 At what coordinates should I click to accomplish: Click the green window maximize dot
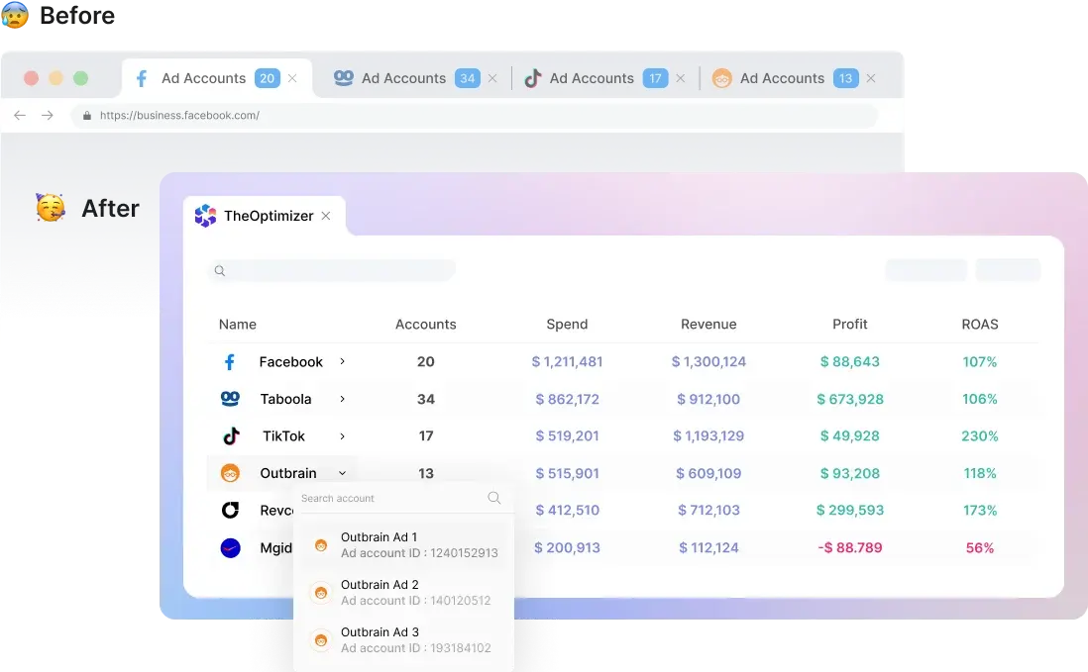tap(81, 78)
